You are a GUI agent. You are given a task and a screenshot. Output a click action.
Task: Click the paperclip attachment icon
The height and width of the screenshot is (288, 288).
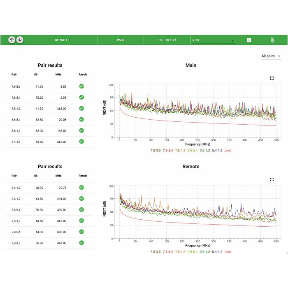tap(272, 40)
